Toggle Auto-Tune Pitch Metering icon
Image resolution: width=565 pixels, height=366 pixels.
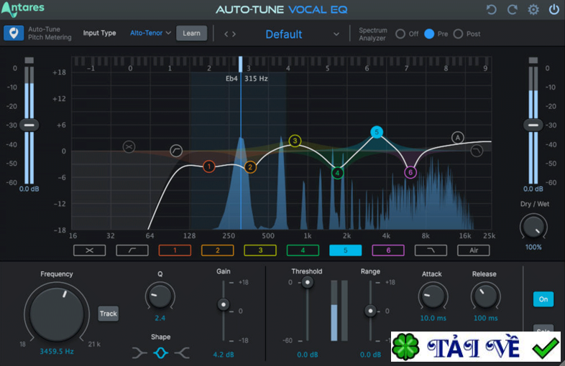coord(14,33)
